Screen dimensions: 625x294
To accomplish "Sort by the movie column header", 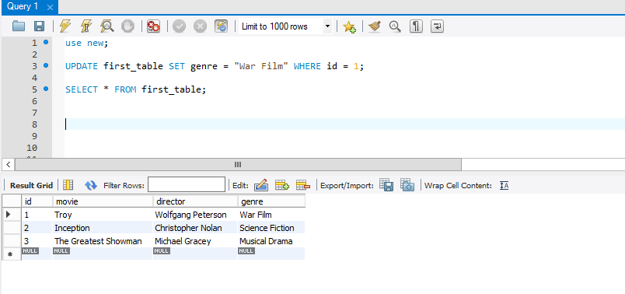I will (x=103, y=201).
